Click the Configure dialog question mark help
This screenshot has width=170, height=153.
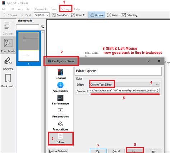click(x=148, y=61)
